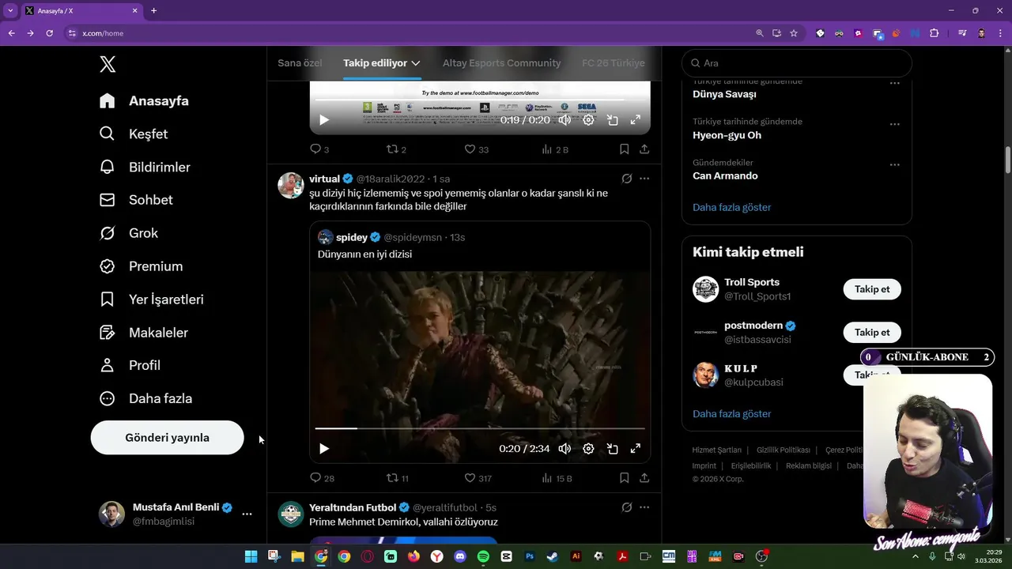Click the X logo in sidebar
The width and height of the screenshot is (1012, 569).
[x=108, y=64]
